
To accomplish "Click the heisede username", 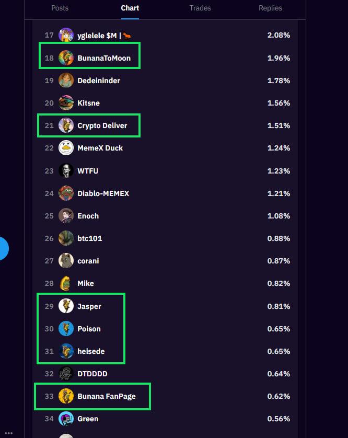I will pyautogui.click(x=91, y=351).
